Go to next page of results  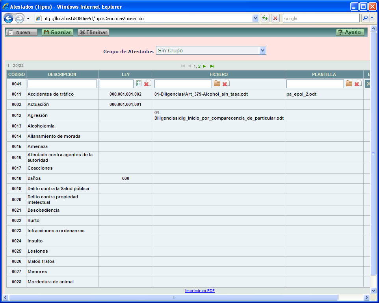point(204,66)
